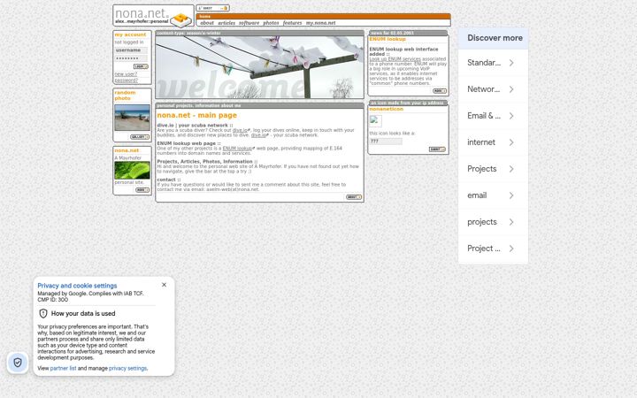637x398 pixels.
Task: Follow the new user? link
Action: point(126,74)
